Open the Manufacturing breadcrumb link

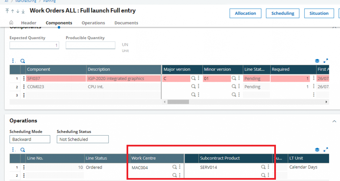coord(26,1)
